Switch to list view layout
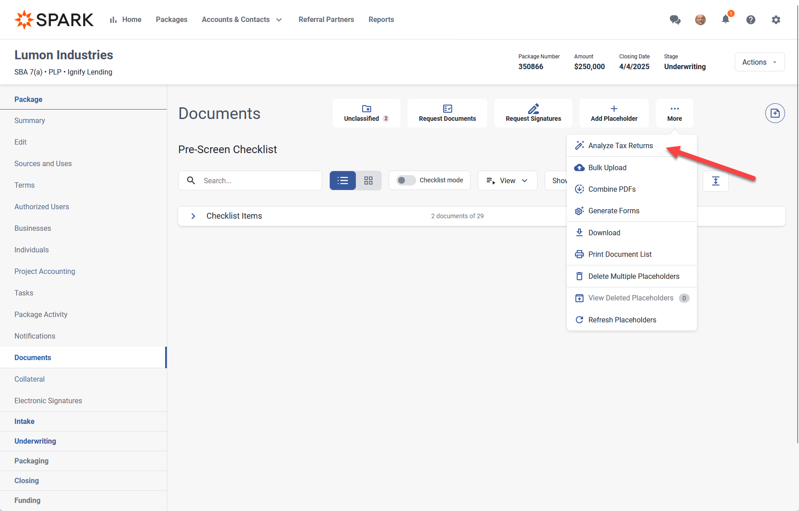This screenshot has height=511, width=799. tap(343, 181)
